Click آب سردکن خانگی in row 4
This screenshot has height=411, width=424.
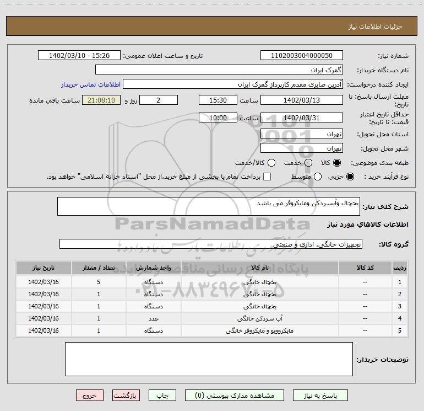tap(259, 319)
